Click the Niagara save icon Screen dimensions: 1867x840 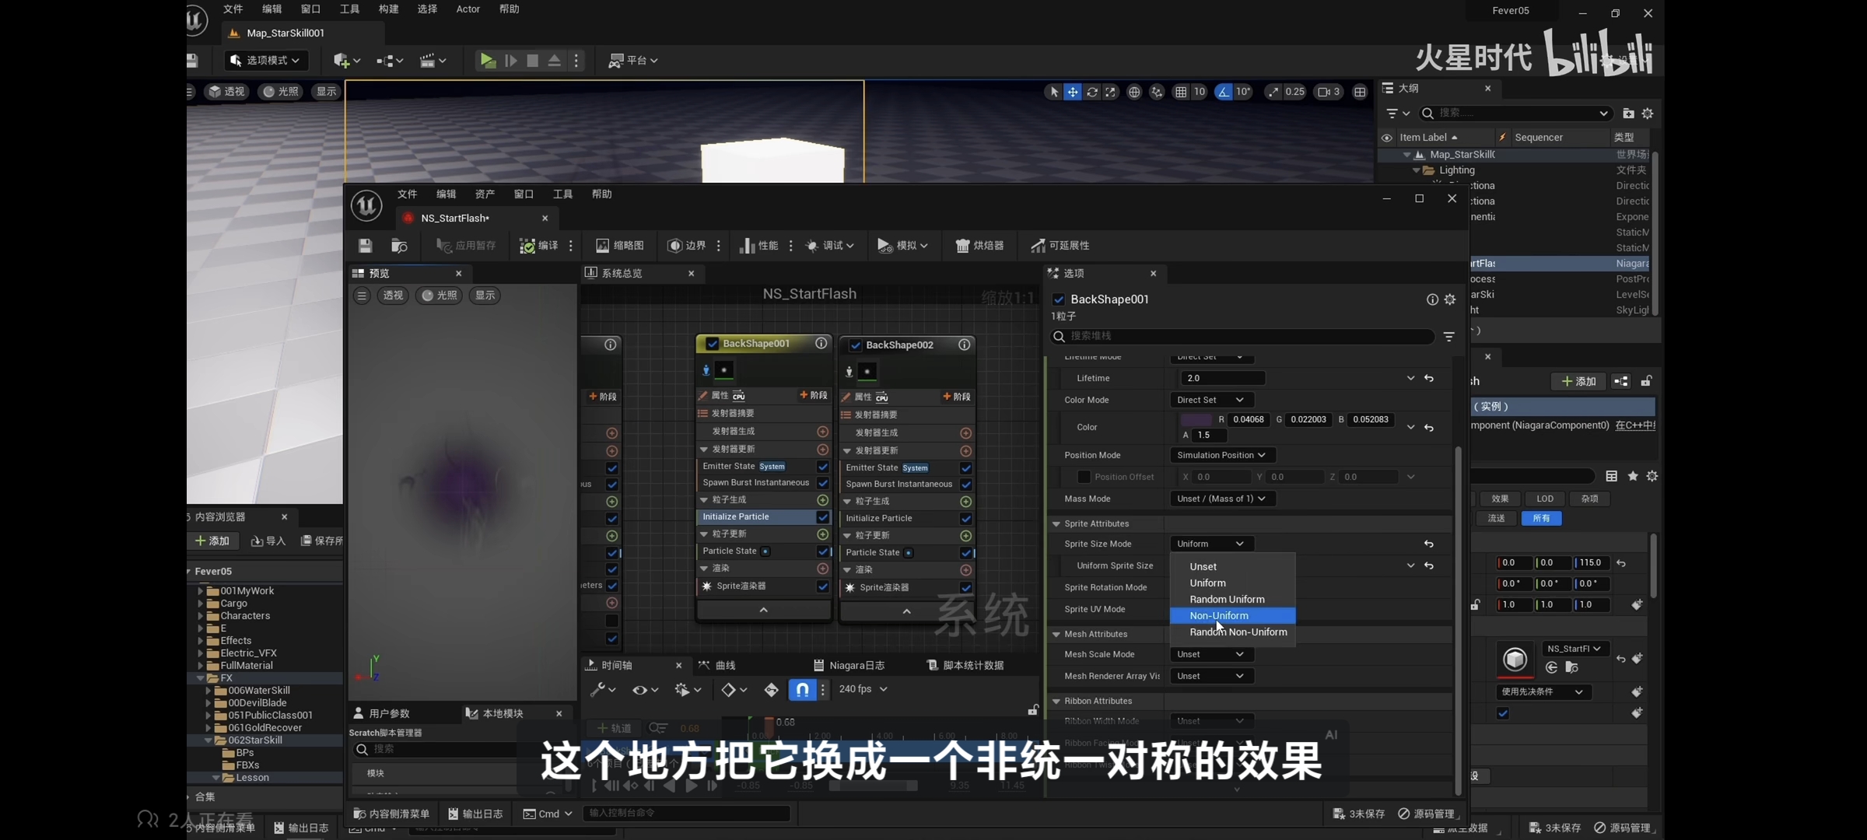tap(365, 246)
